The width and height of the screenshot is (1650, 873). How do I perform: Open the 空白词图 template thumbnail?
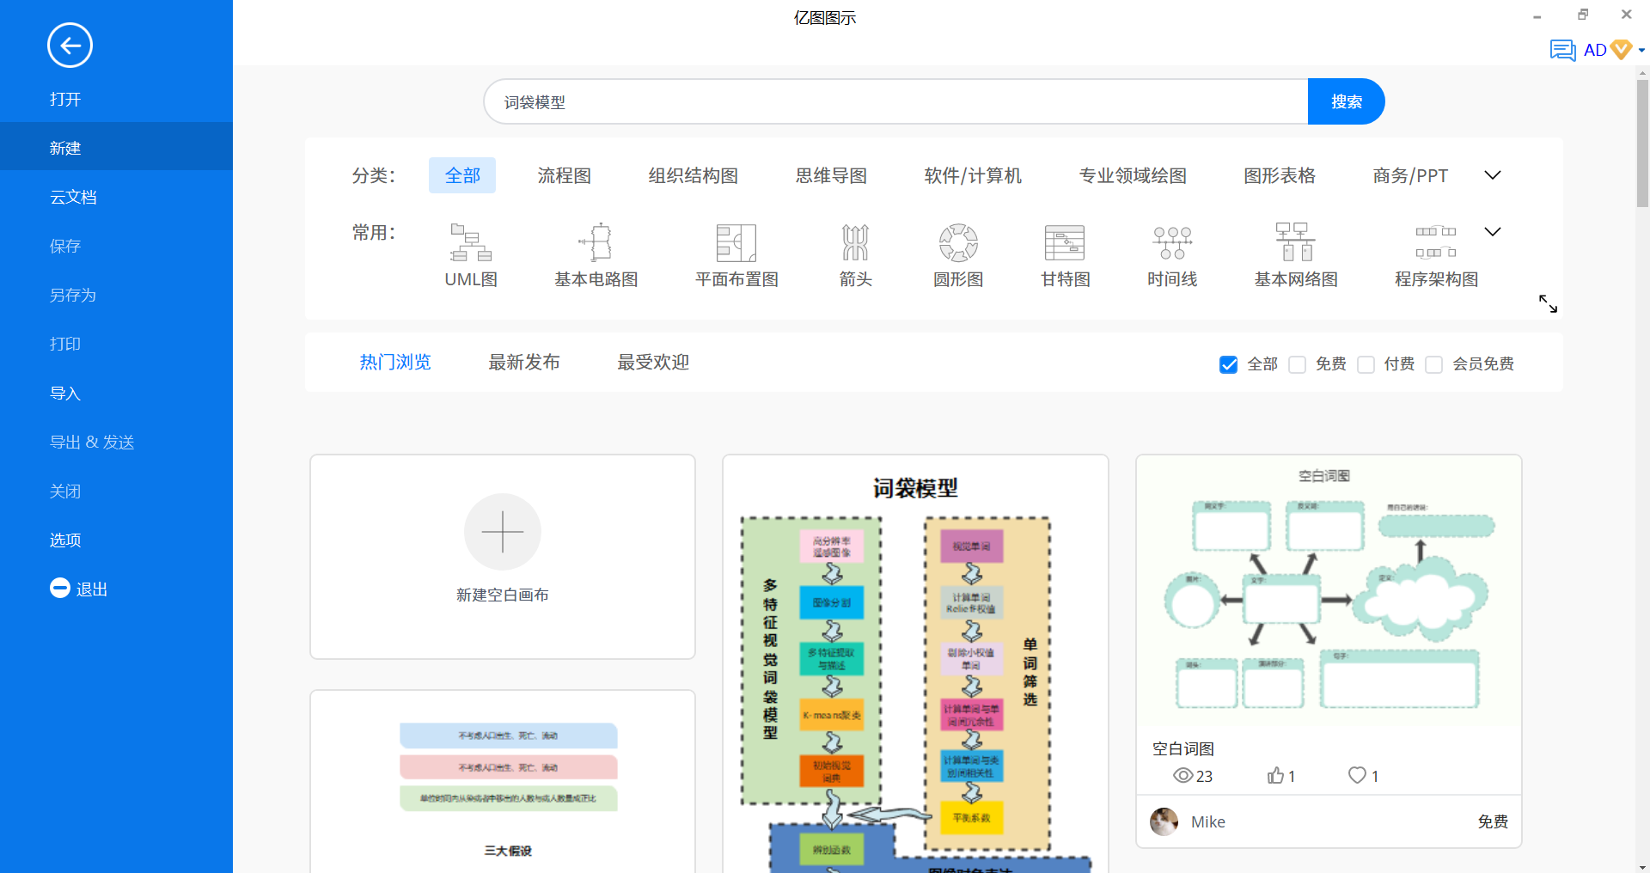coord(1329,591)
